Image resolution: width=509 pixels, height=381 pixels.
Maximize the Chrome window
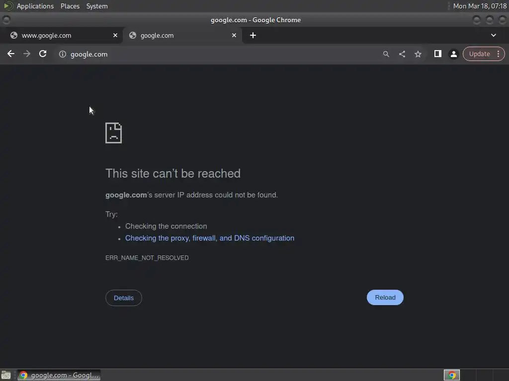[x=490, y=20]
